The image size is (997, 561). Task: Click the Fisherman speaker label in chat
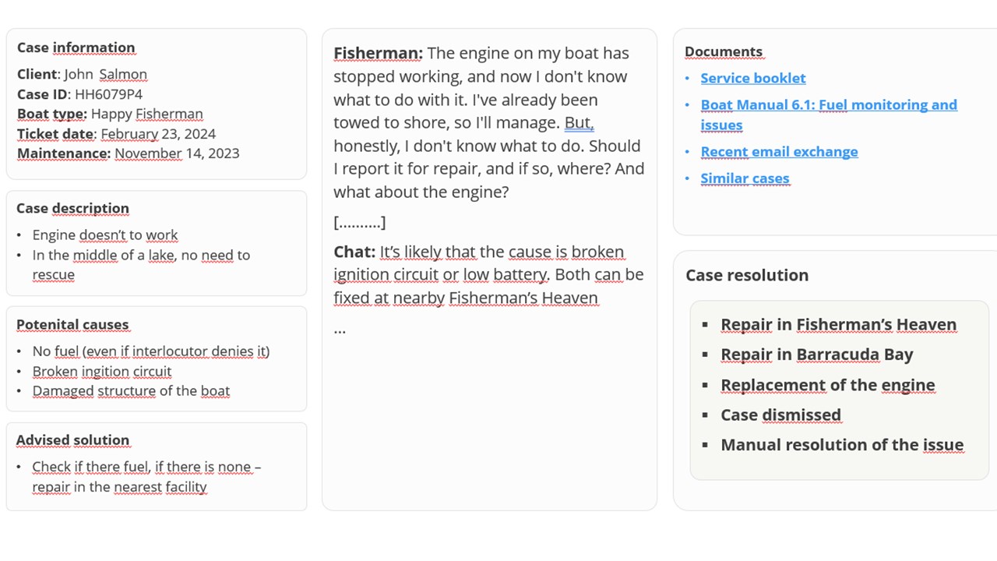click(378, 53)
